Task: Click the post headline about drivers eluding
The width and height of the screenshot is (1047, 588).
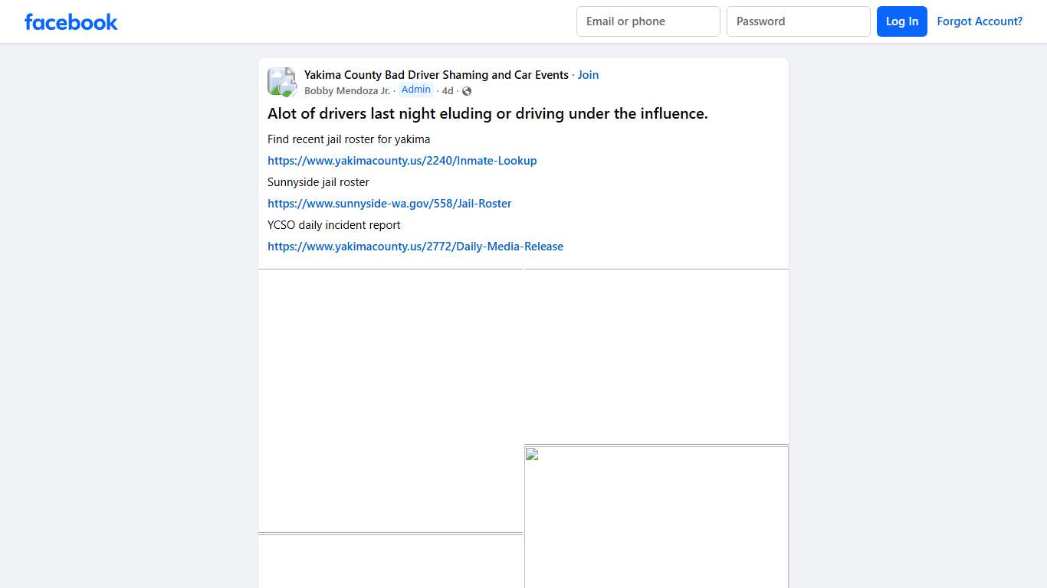Action: point(487,114)
